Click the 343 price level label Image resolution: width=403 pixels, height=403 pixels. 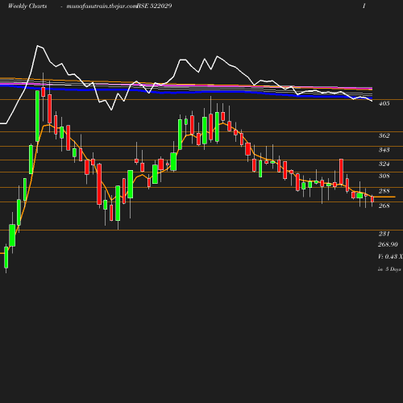point(384,150)
